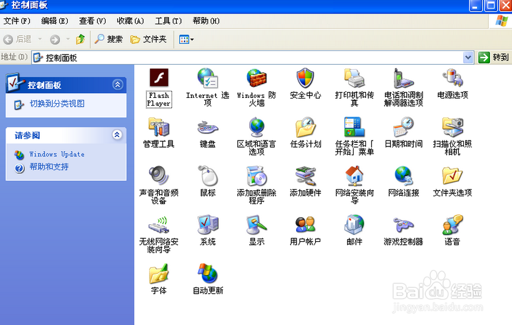The height and width of the screenshot is (325, 512).
Task: Open 网络连接 icon
Action: click(403, 176)
